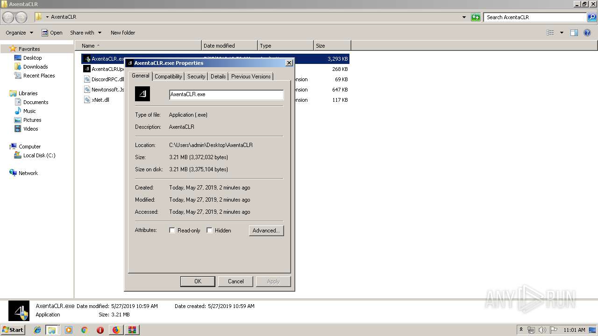
Task: Switch to the Previous Versions tab
Action: coord(251,77)
